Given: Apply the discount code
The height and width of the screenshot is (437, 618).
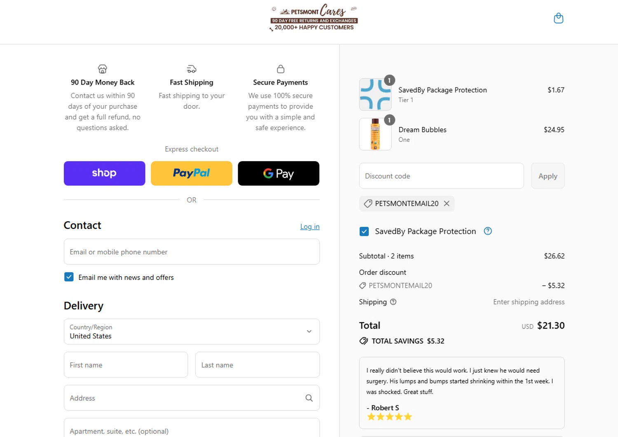Looking at the screenshot, I should click(548, 176).
